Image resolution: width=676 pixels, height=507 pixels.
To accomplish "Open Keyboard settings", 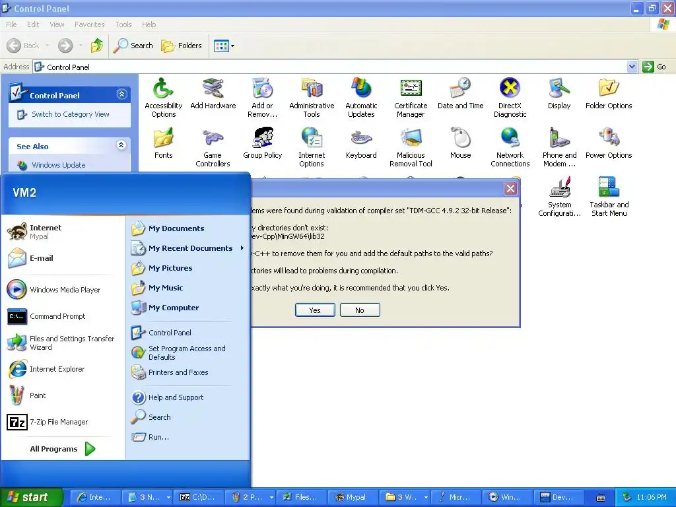I will pyautogui.click(x=361, y=143).
